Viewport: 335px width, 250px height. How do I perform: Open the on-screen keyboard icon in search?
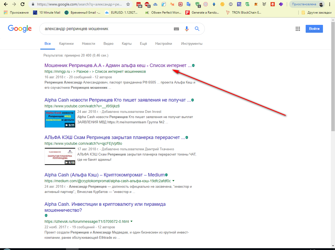[177, 29]
